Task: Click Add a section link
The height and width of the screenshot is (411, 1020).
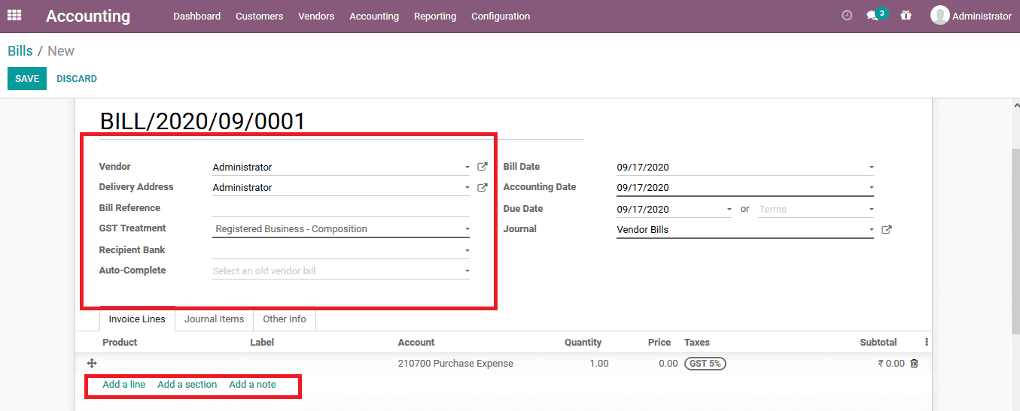Action: click(x=187, y=385)
